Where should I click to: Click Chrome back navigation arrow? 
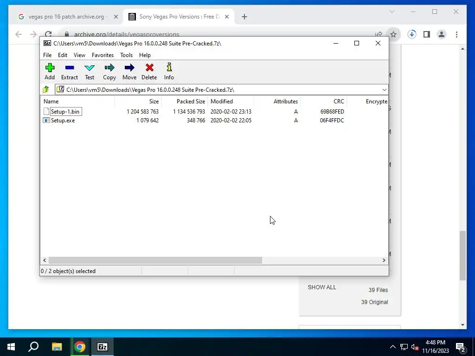click(19, 34)
